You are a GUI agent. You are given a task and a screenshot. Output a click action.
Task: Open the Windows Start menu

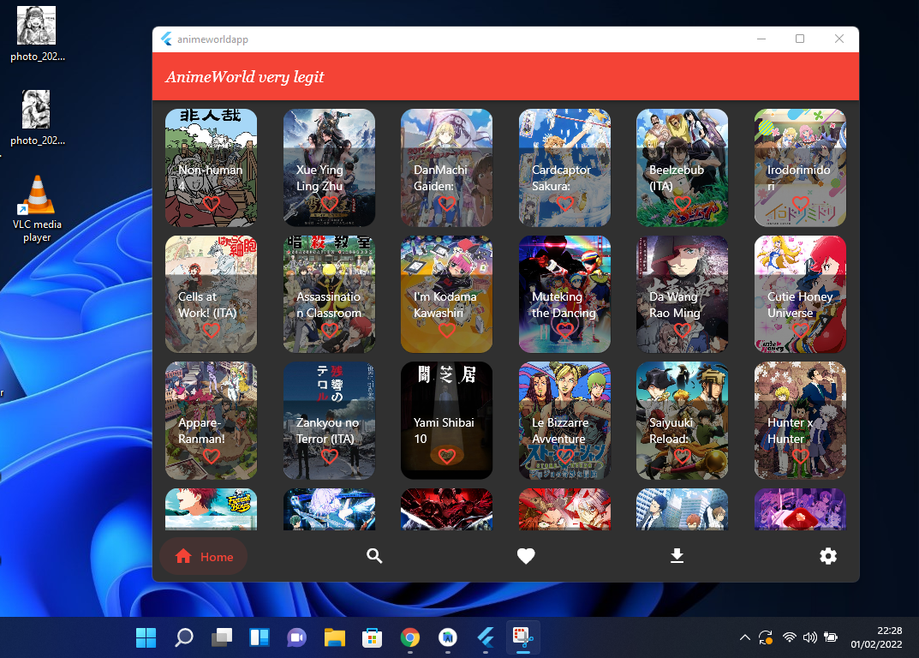(146, 637)
